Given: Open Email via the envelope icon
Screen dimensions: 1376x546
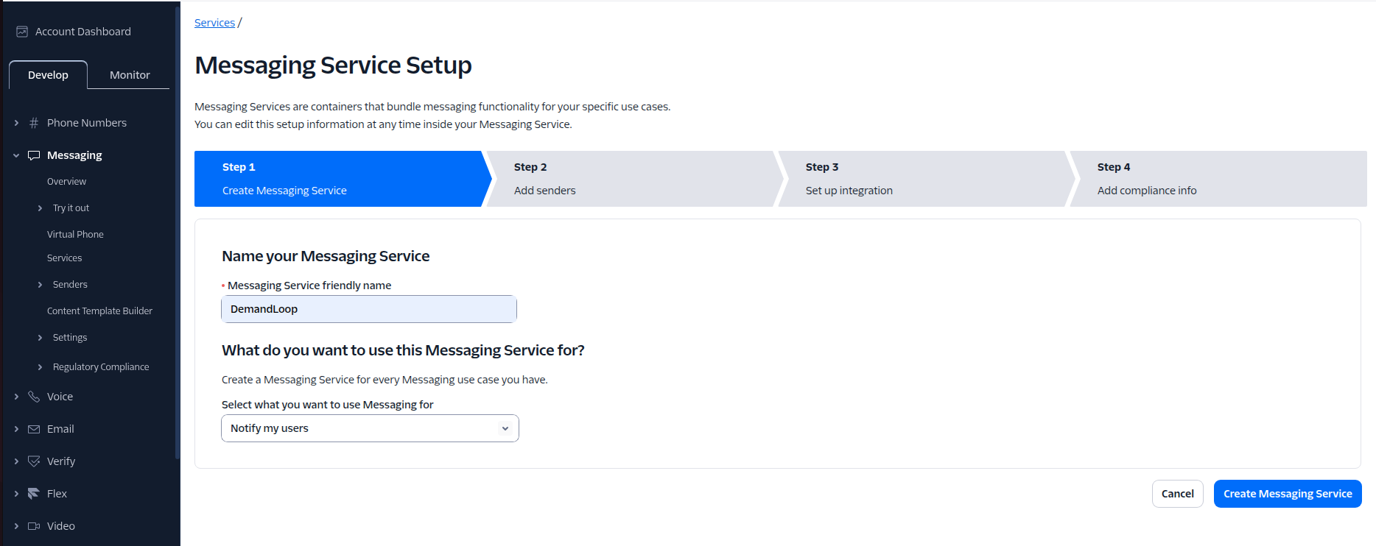Looking at the screenshot, I should [33, 428].
